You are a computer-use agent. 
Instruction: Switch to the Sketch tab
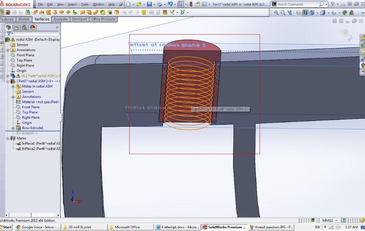click(24, 19)
